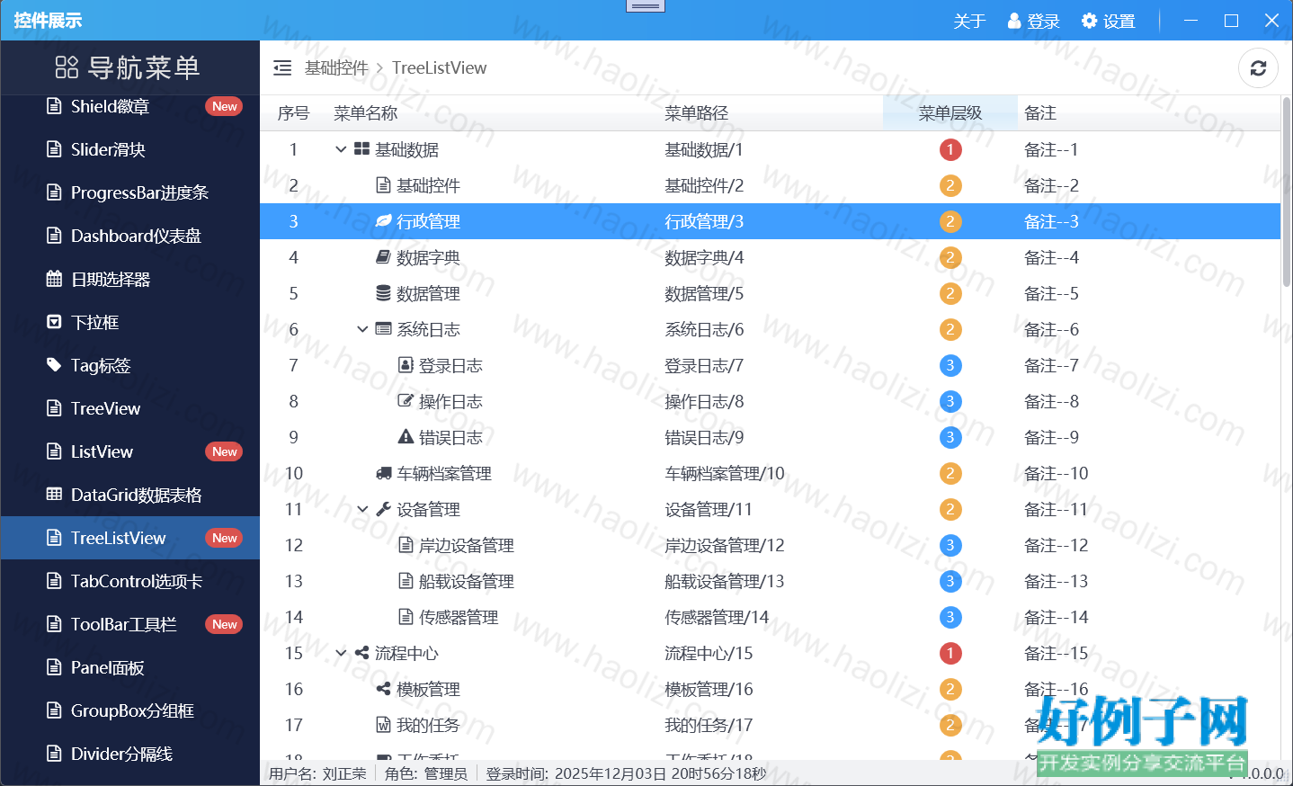Click the 基础数据 grid icon

[361, 149]
